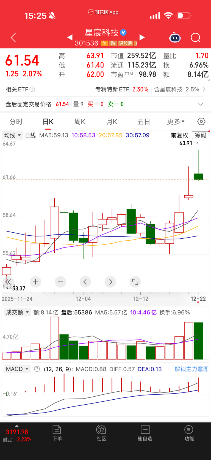
Task: Open MACD help question mark
Action: [37, 369]
